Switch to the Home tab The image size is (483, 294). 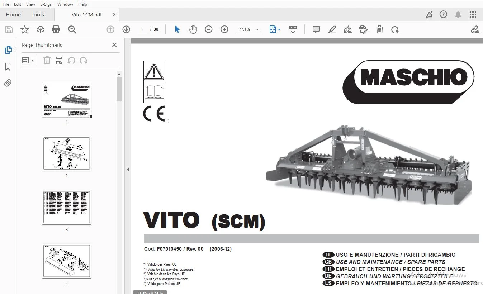[13, 15]
